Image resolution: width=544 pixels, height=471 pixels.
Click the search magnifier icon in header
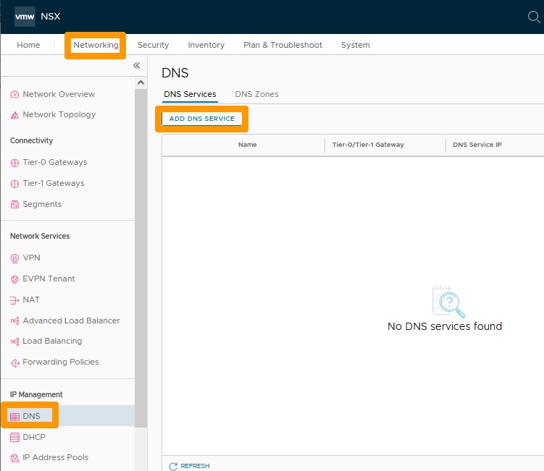(534, 17)
